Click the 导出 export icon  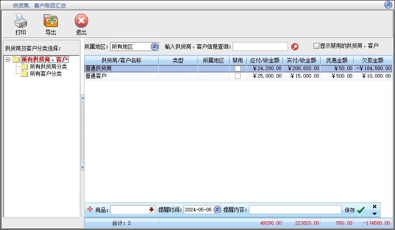pyautogui.click(x=50, y=21)
